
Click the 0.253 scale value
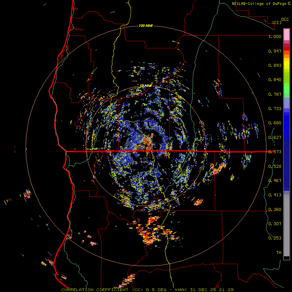click(x=275, y=238)
